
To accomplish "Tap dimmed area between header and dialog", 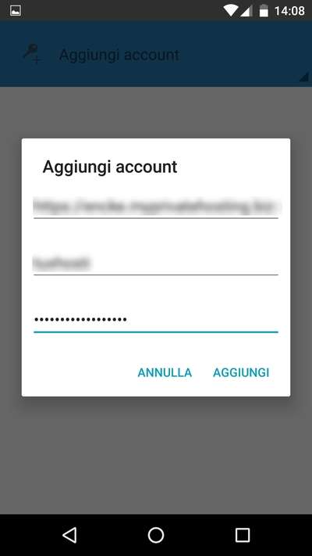I will 156,113.
